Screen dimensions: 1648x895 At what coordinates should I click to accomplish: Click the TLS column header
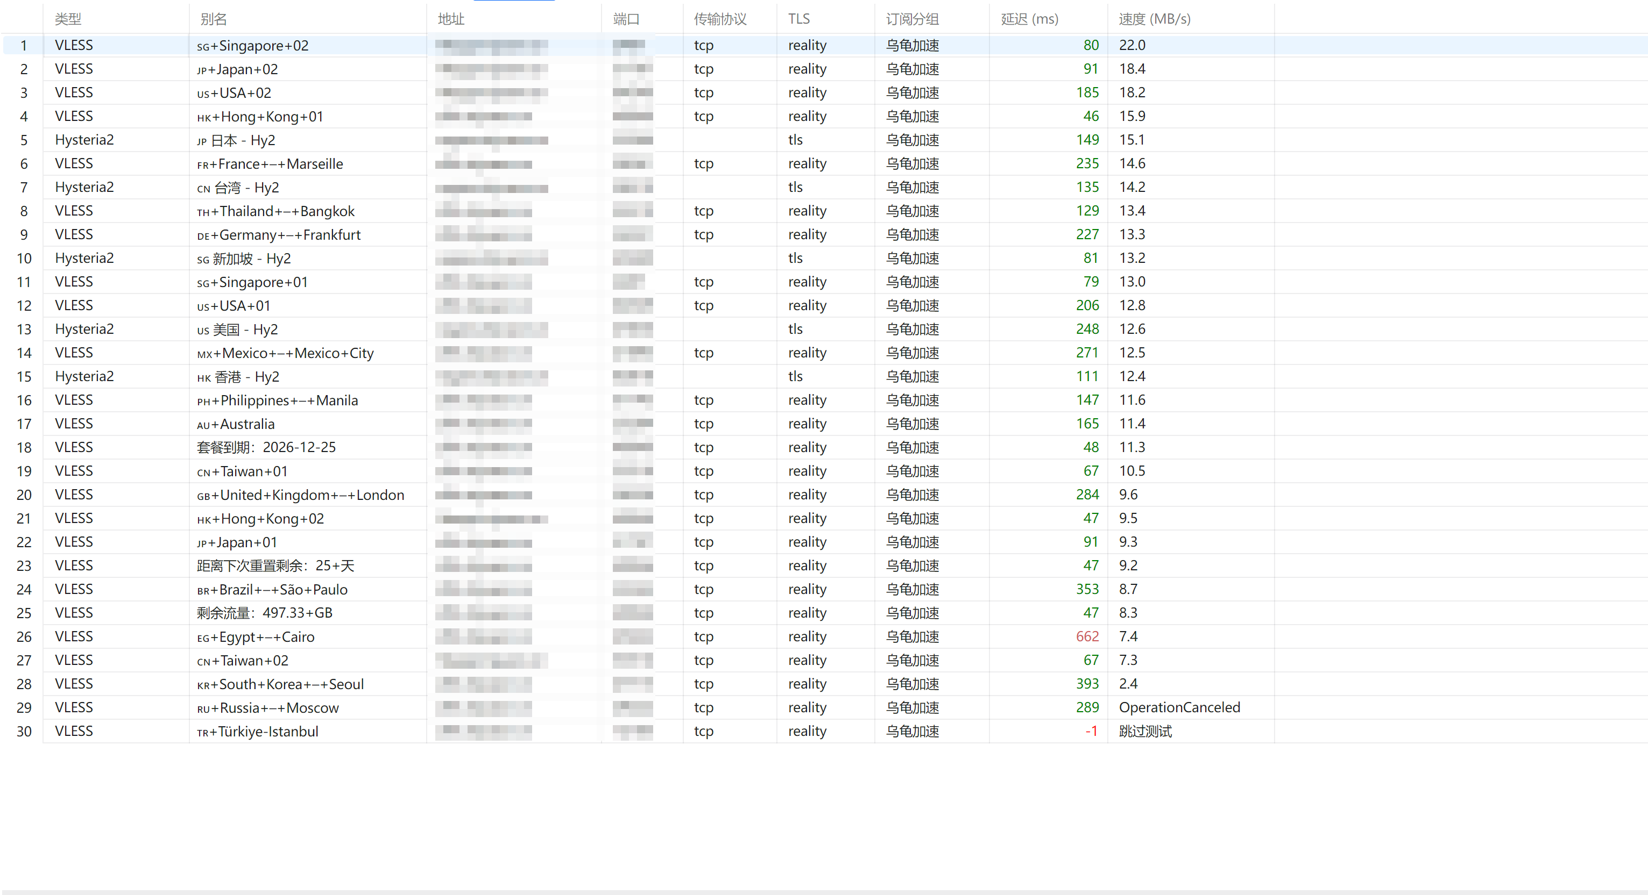pos(826,19)
